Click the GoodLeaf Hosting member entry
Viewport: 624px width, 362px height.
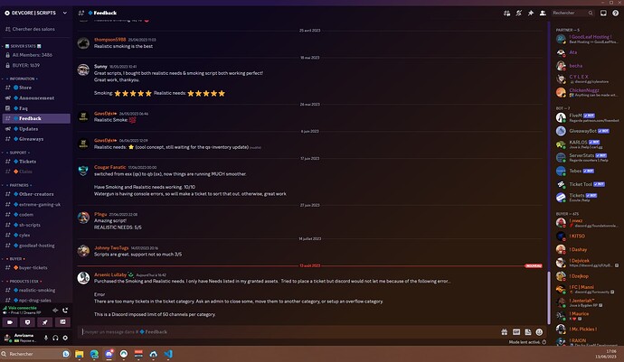[588, 39]
